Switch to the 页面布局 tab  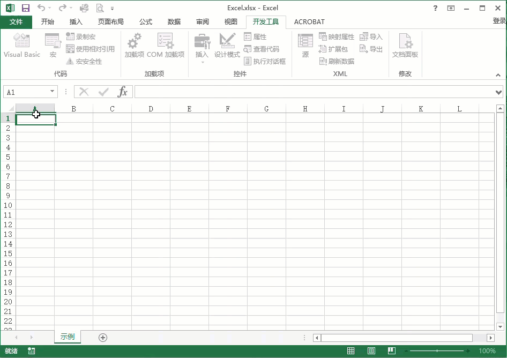point(111,21)
